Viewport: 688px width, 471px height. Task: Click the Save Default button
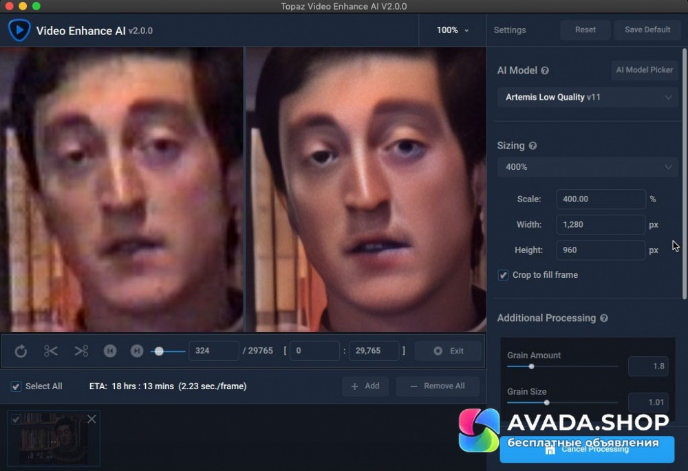click(647, 30)
